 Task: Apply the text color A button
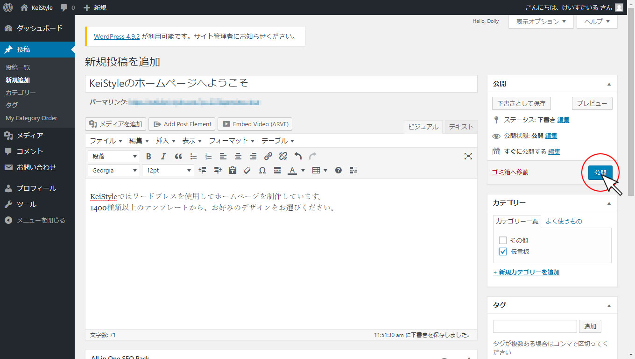pyautogui.click(x=292, y=170)
